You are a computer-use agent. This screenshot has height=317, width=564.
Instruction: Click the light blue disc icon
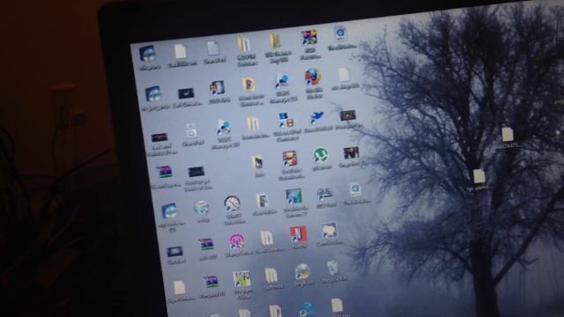coord(201,208)
